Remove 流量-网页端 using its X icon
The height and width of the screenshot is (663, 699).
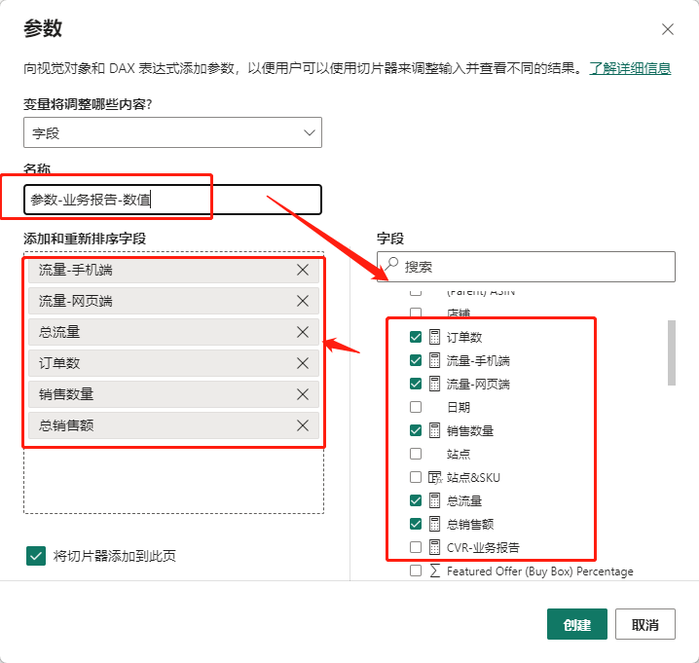303,301
